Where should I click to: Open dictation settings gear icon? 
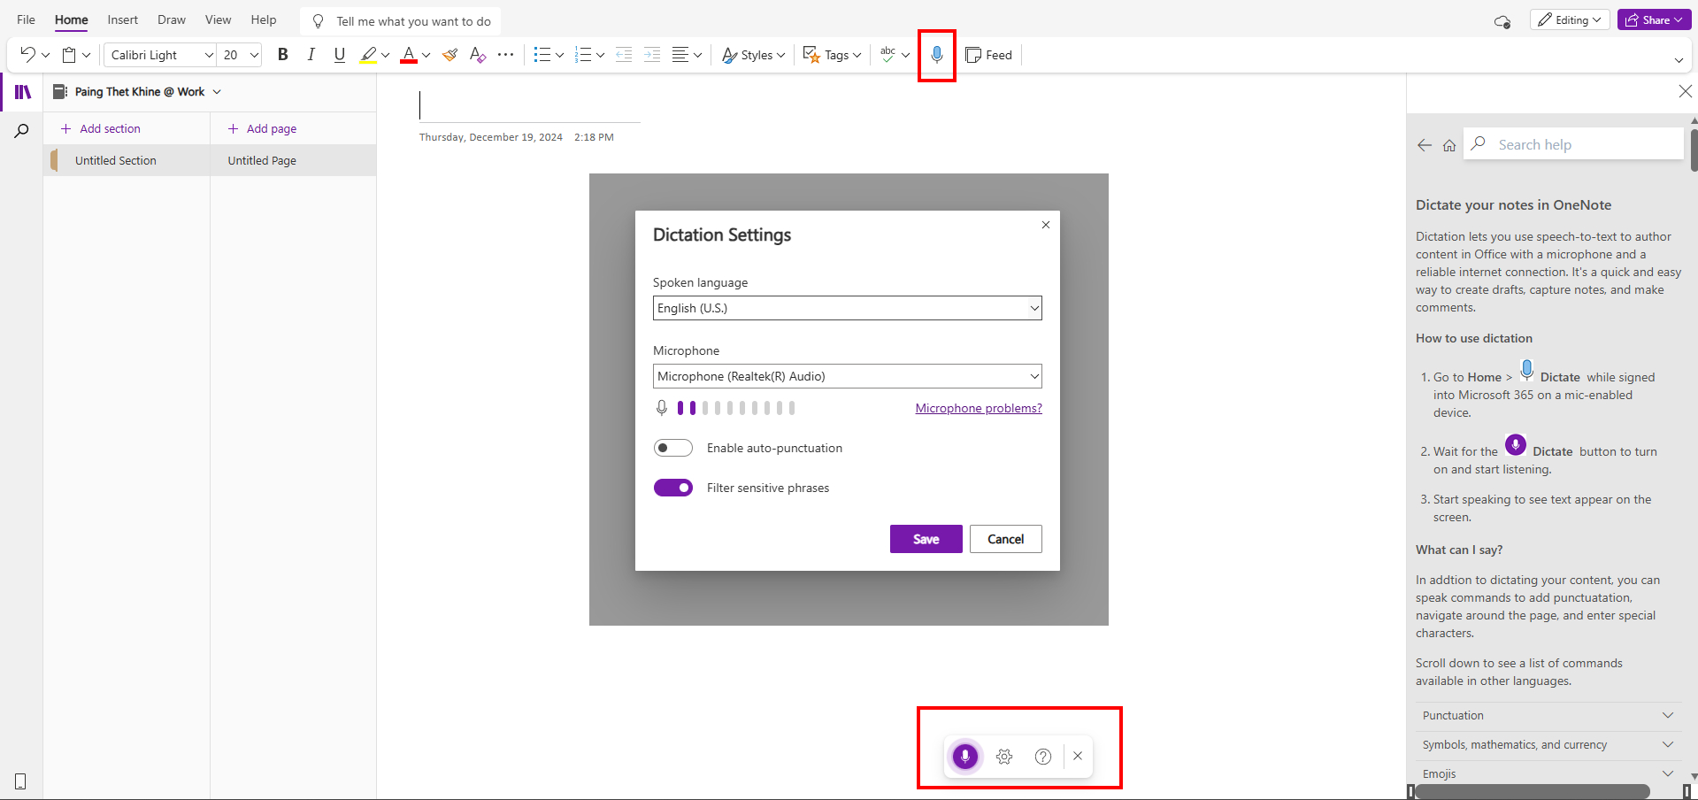pyautogui.click(x=1004, y=757)
